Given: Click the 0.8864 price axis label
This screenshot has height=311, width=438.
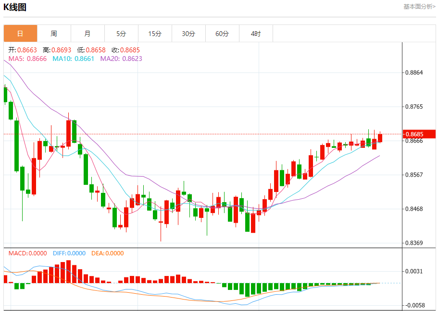Looking at the screenshot, I should [x=414, y=72].
